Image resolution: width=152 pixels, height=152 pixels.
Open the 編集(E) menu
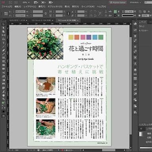[x=18, y=6]
